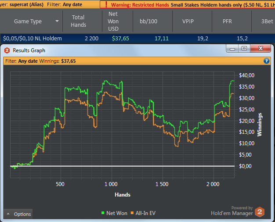This screenshot has width=275, height=222.
Task: Sort by bb/100 column header
Action: pyautogui.click(x=148, y=21)
